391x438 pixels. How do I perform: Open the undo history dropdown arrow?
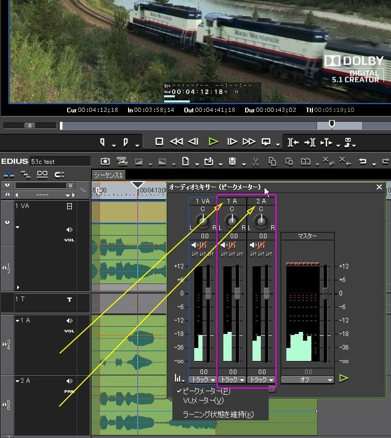click(374, 164)
